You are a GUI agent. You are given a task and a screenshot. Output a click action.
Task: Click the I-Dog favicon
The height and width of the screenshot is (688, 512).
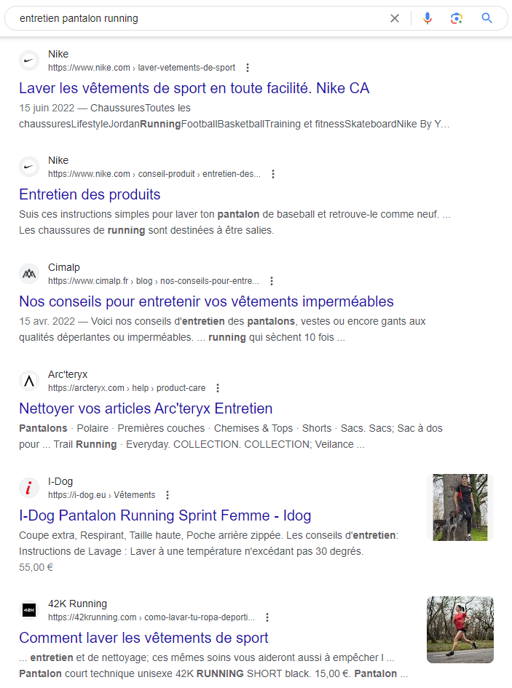29,488
